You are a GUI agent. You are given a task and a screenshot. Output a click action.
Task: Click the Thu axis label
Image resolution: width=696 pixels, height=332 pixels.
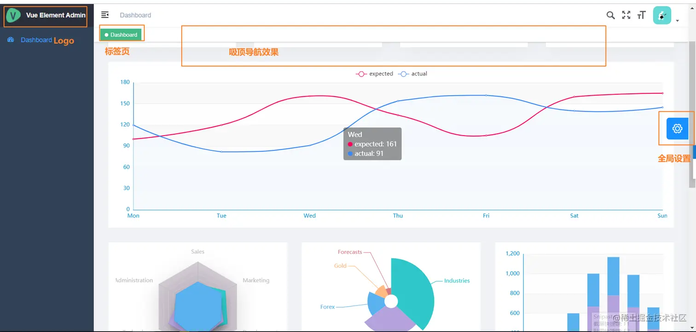(x=398, y=216)
